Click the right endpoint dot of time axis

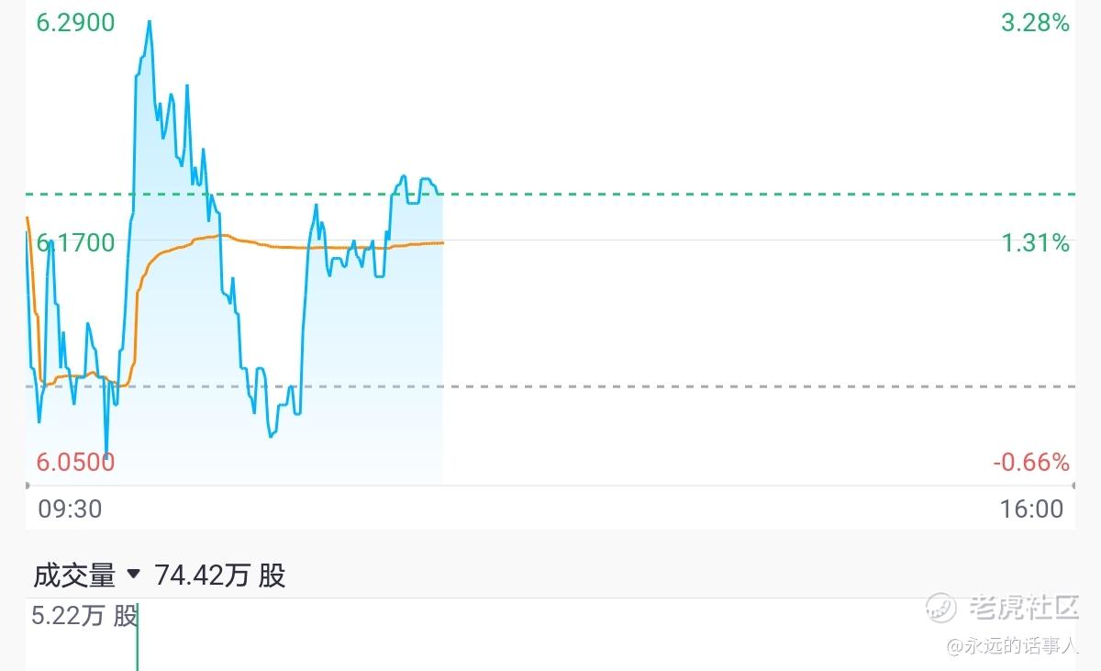click(1073, 485)
